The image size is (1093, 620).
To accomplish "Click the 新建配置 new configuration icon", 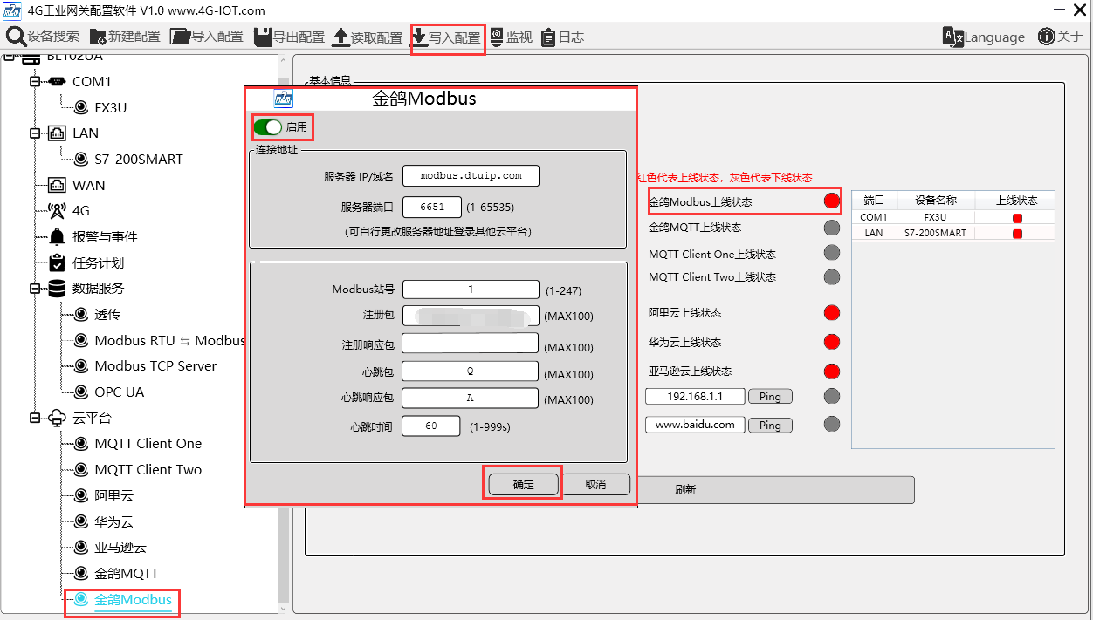I will [98, 37].
